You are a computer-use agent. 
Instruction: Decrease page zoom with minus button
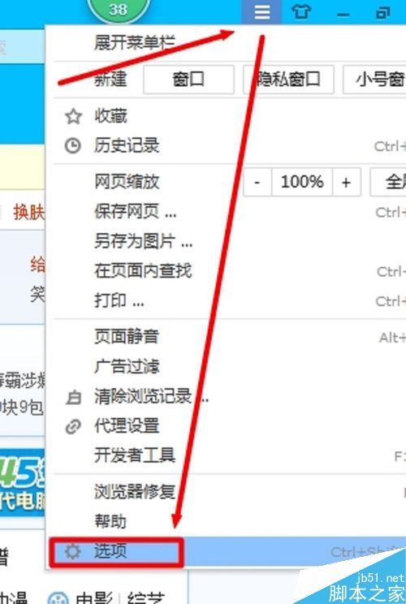coord(257,182)
